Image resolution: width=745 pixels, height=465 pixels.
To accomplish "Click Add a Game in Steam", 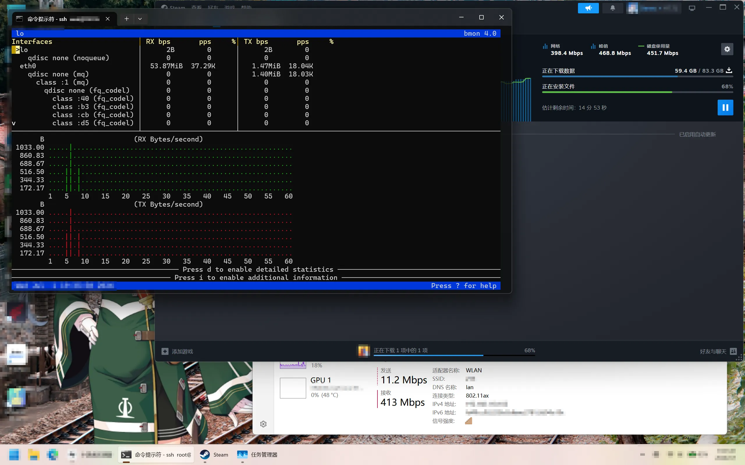I will tap(177, 351).
